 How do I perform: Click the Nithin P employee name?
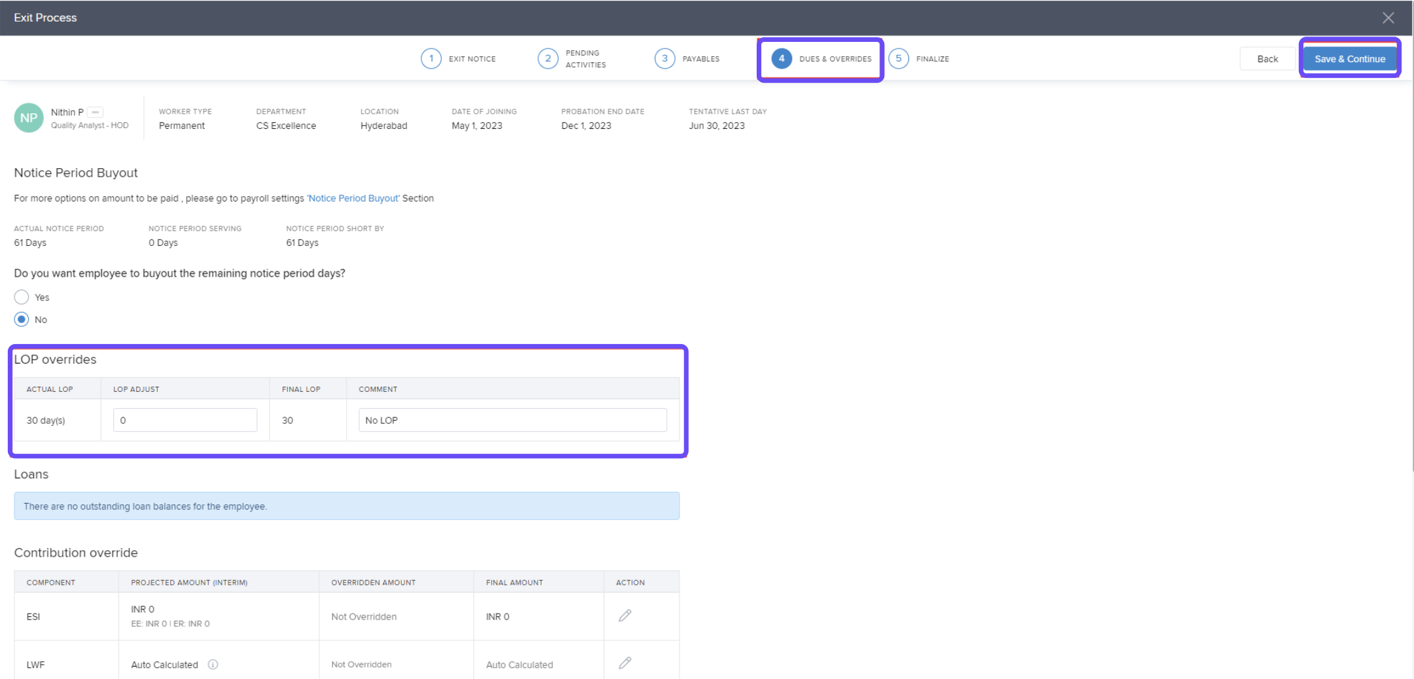[x=67, y=112]
